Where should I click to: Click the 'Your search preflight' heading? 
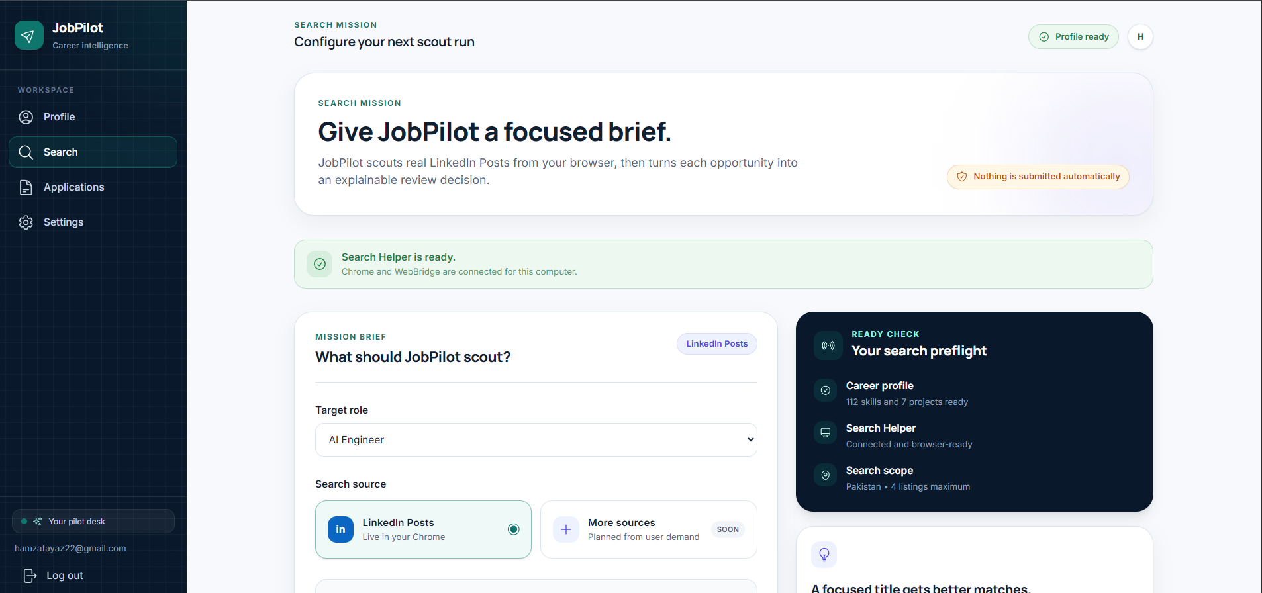(919, 351)
